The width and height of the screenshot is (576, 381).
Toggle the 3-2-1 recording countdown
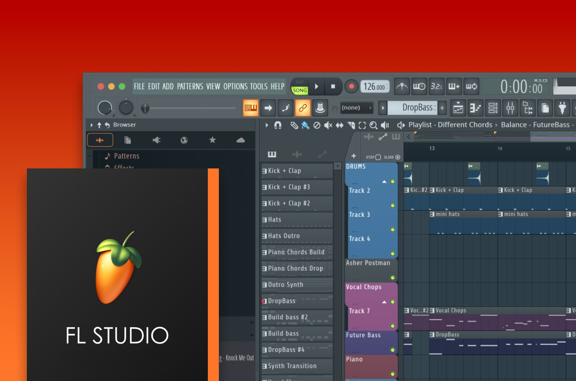click(436, 86)
